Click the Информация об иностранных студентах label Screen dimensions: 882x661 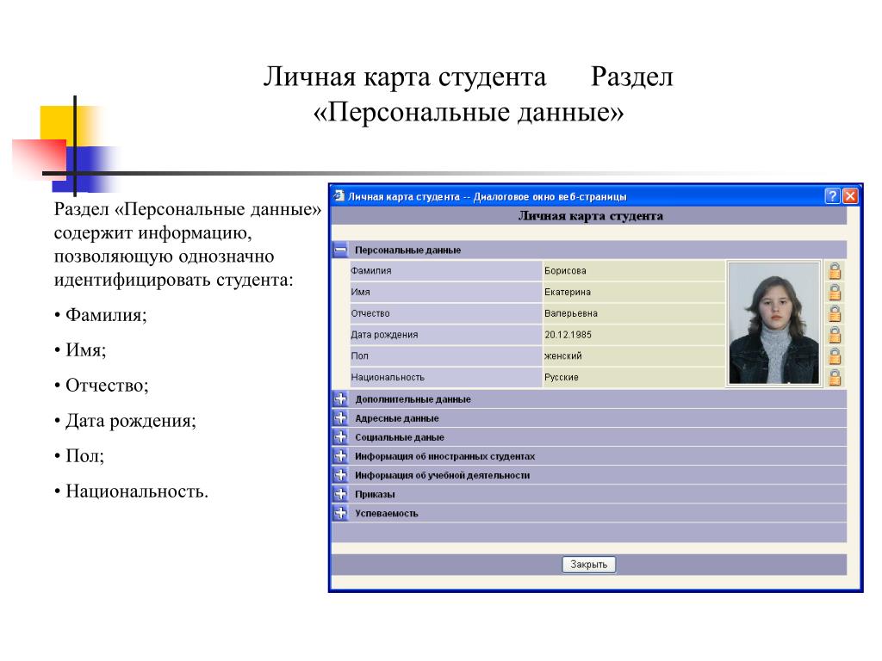tap(445, 456)
